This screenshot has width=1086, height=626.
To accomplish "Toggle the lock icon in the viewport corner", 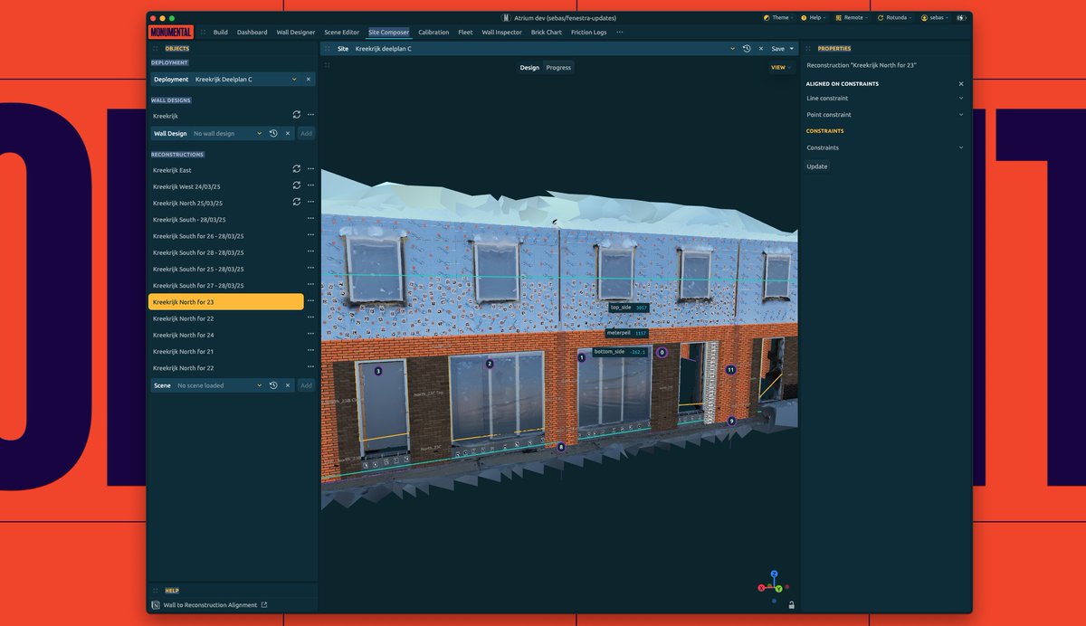I will (x=792, y=603).
